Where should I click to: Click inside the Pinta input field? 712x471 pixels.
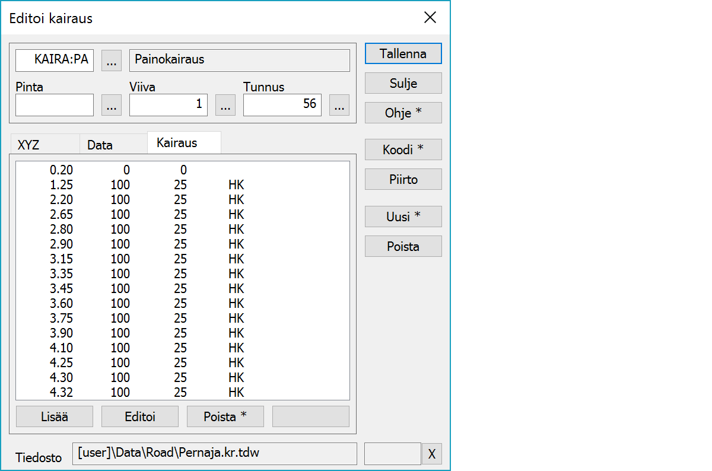55,106
